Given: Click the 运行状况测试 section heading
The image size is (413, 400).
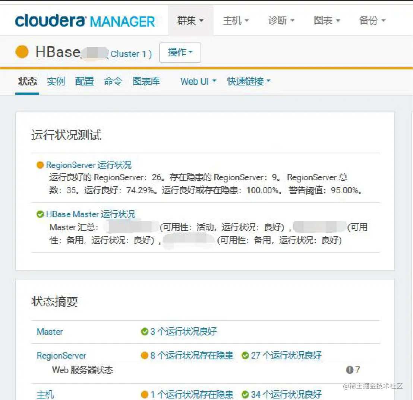Looking at the screenshot, I should click(x=66, y=135).
